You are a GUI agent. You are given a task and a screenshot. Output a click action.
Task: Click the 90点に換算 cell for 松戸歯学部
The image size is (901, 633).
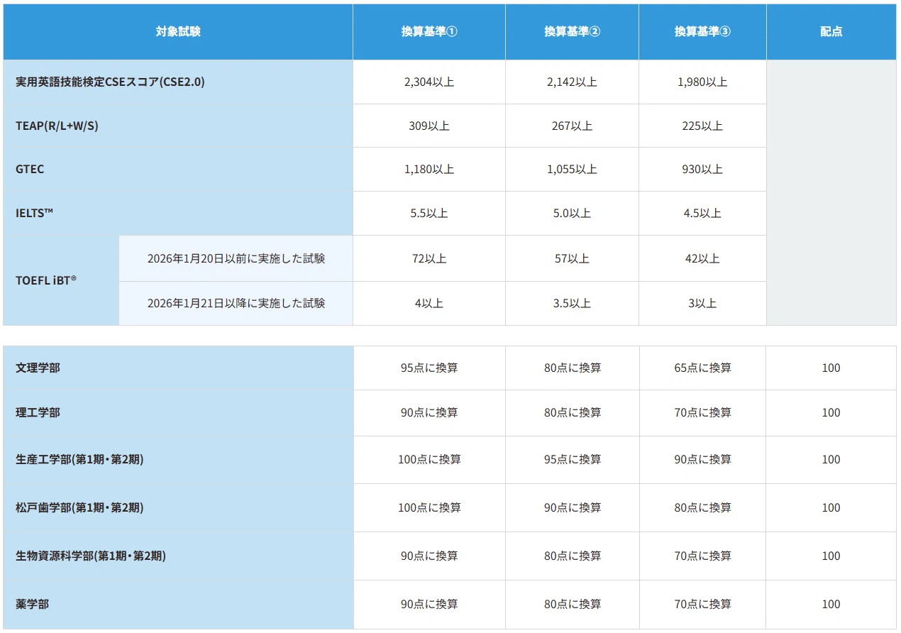pyautogui.click(x=572, y=507)
